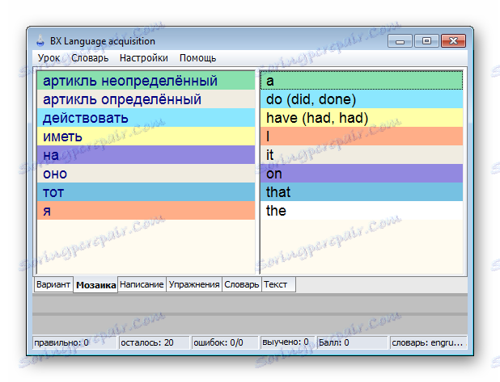Select the Мозаика tab
This screenshot has width=500, height=382.
point(95,285)
